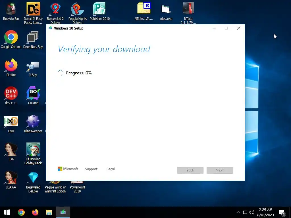291x218 pixels.
Task: Select the Minesweeper desktop shortcut
Action: (x=33, y=124)
